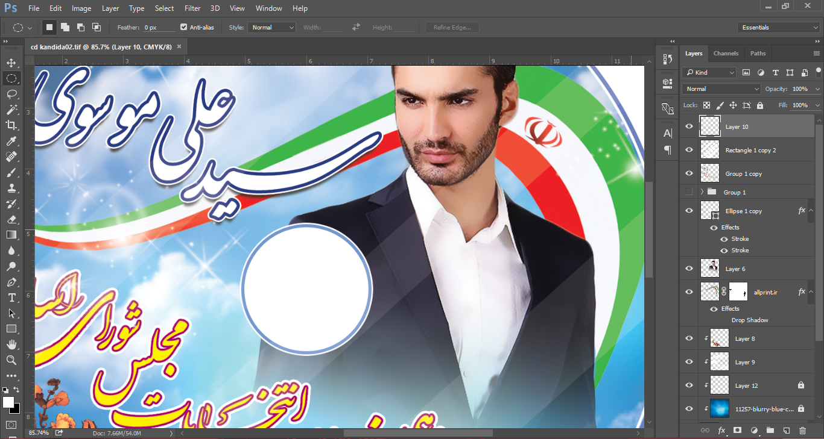Select the Gradient tool
This screenshot has height=439, width=824.
[11, 235]
